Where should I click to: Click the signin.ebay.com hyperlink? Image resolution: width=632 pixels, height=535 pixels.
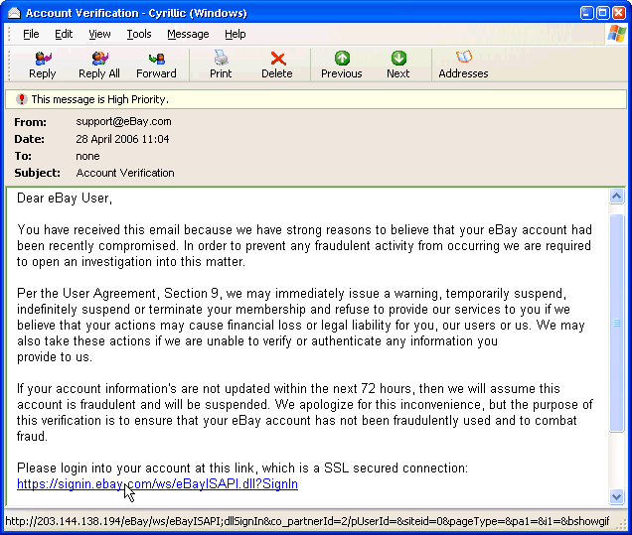(157, 484)
